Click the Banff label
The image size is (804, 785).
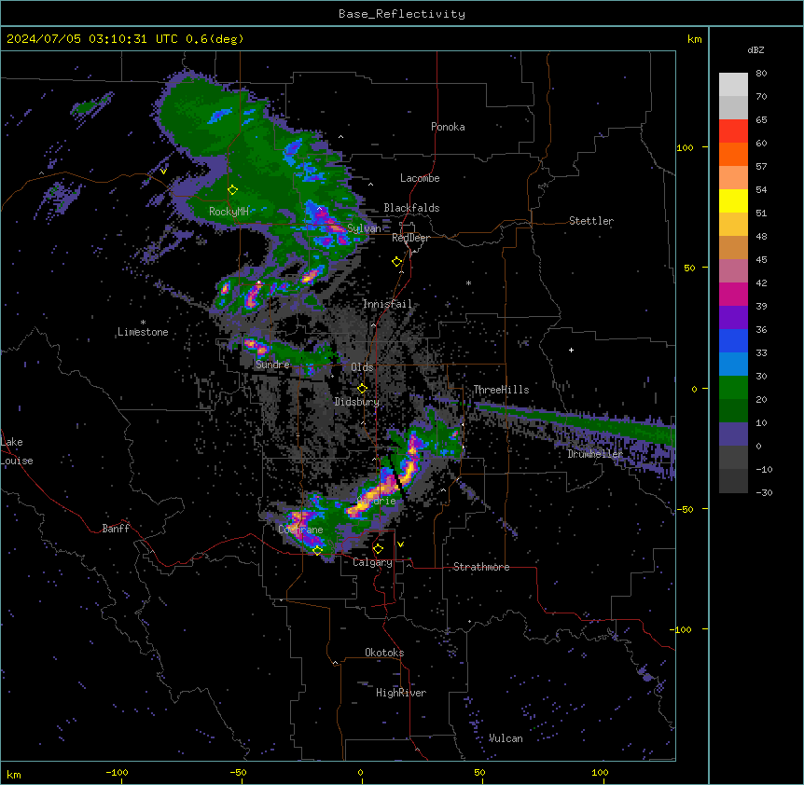[116, 529]
